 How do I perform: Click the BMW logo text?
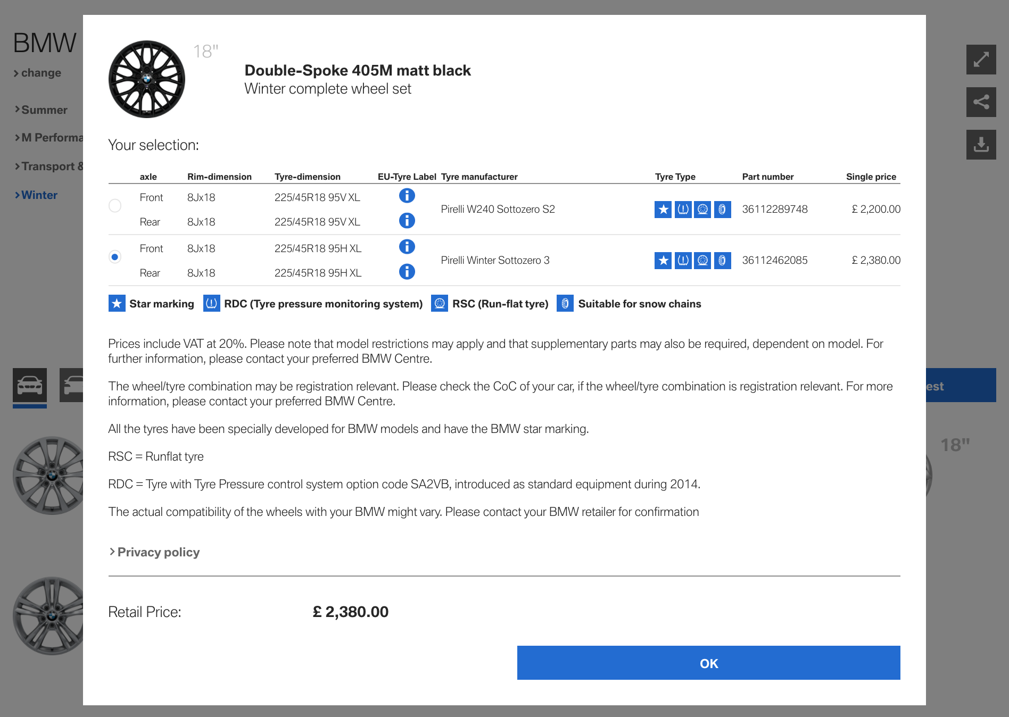click(45, 43)
